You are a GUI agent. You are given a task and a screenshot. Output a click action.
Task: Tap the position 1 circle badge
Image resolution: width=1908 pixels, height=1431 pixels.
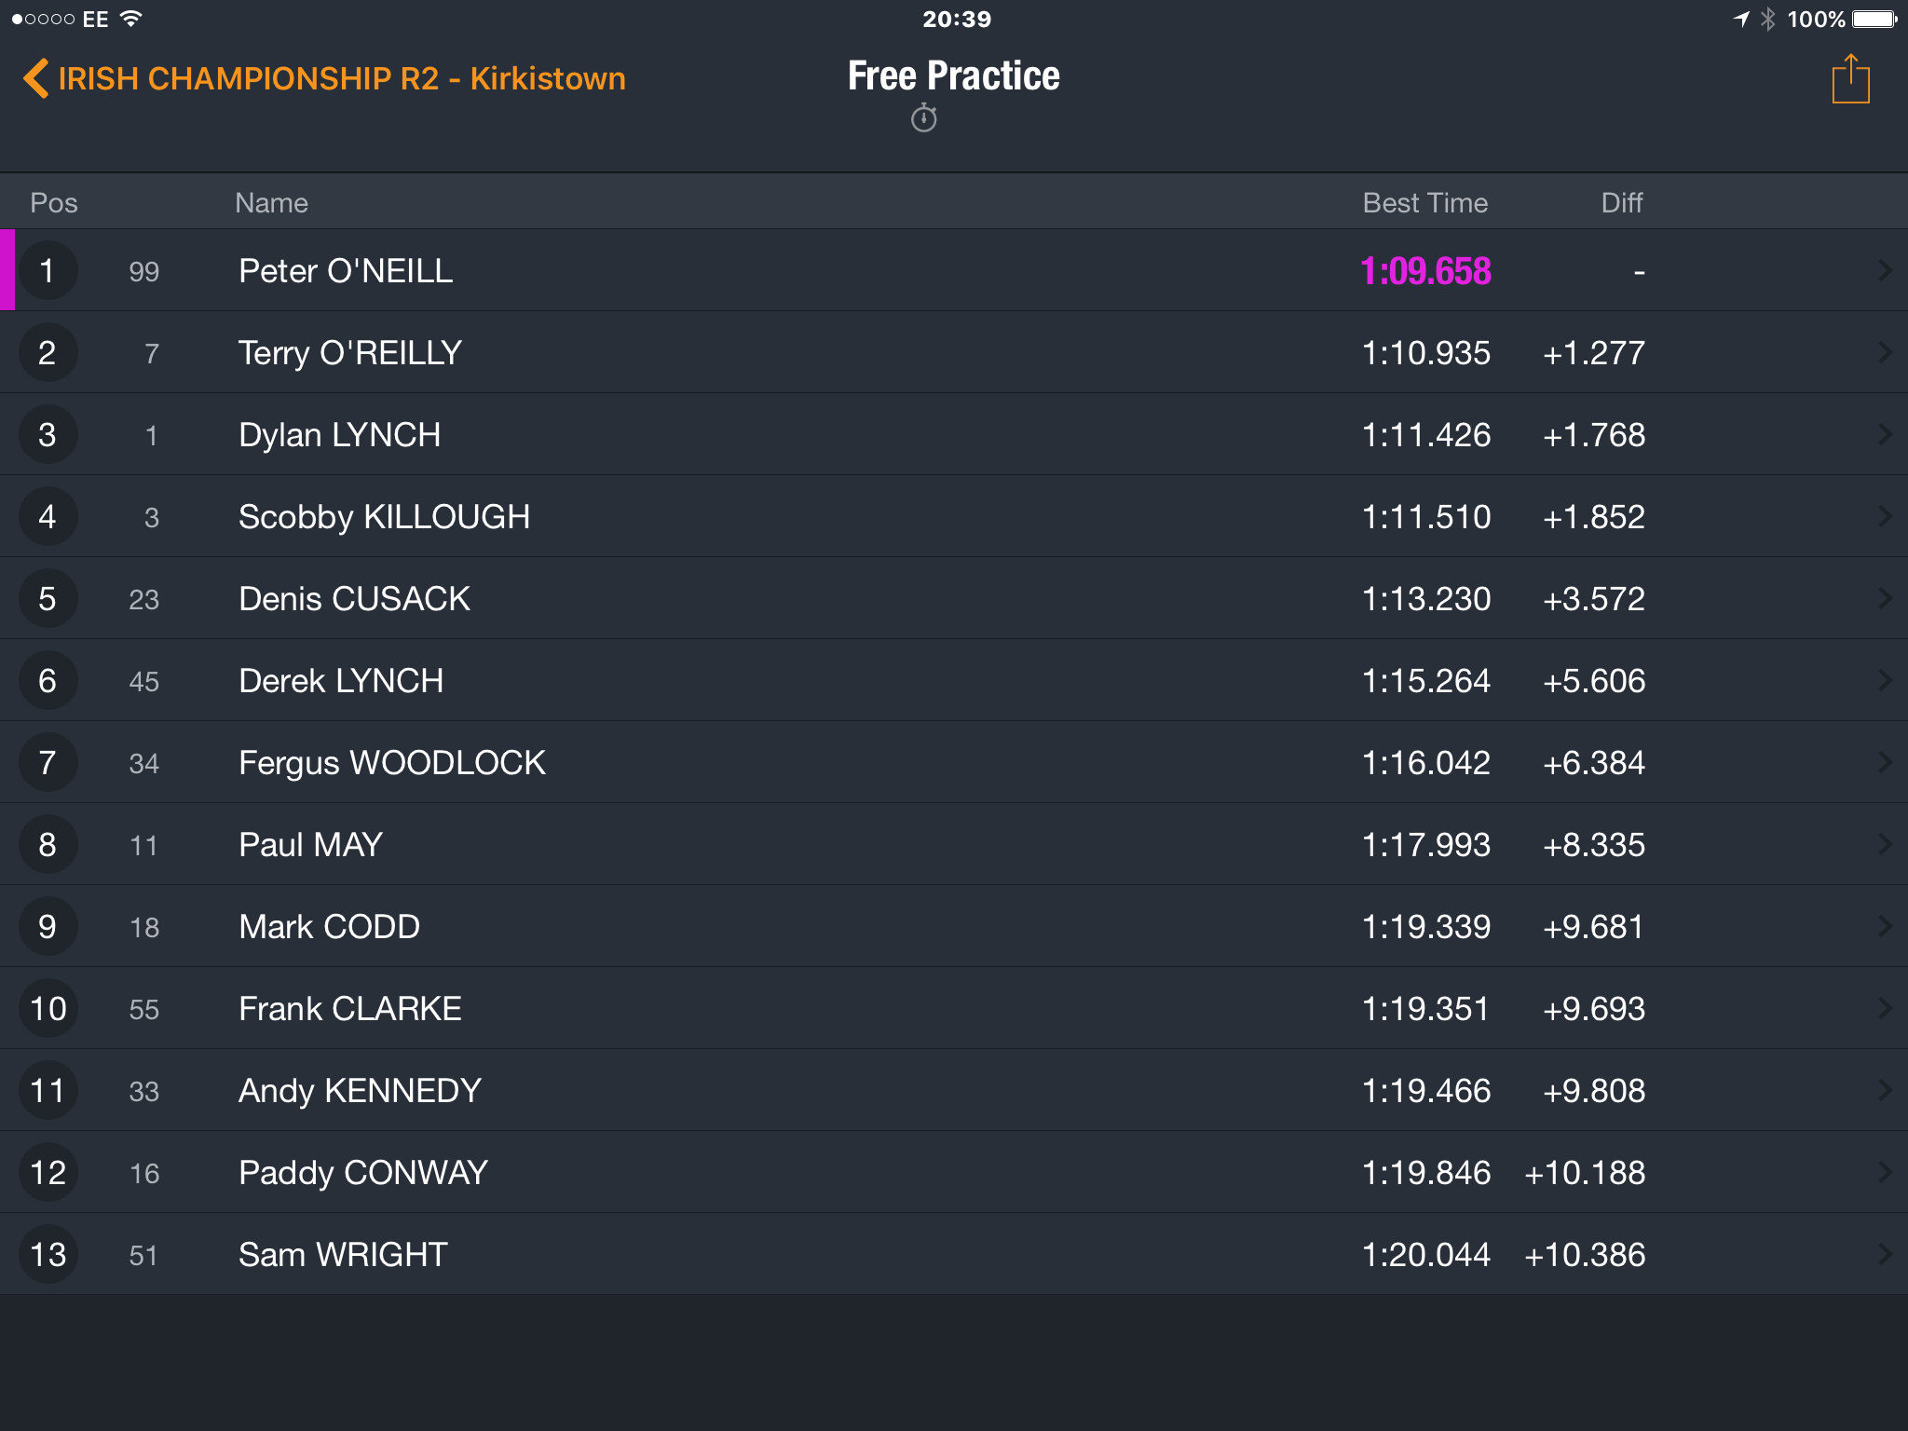[x=48, y=270]
